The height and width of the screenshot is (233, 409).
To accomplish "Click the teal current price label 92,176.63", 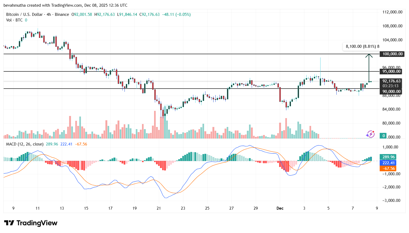I will coord(392,81).
